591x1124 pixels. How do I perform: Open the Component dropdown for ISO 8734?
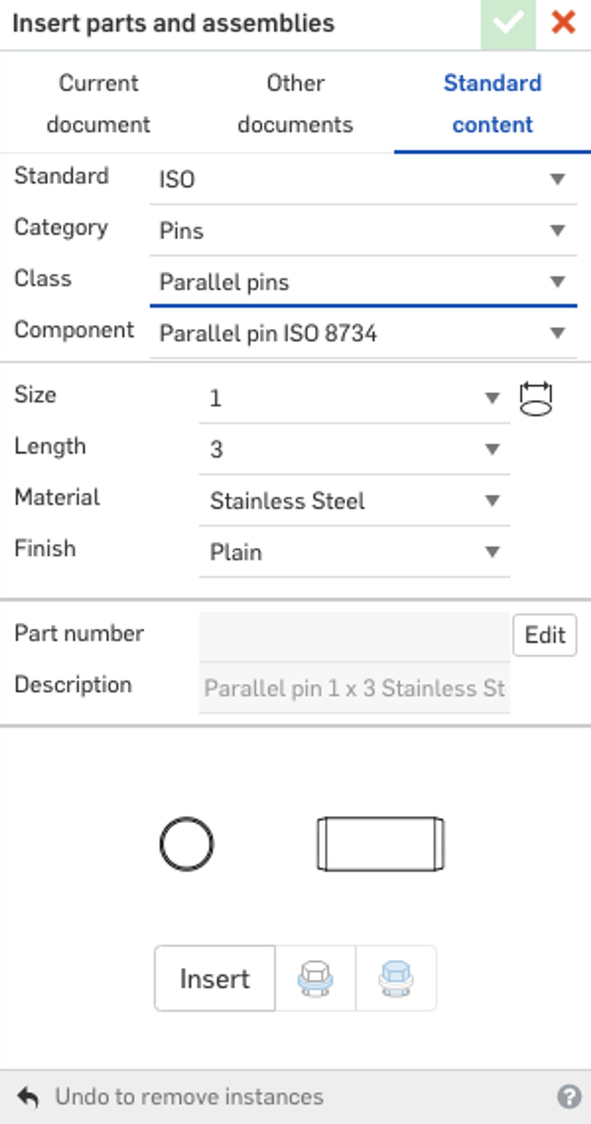(363, 334)
